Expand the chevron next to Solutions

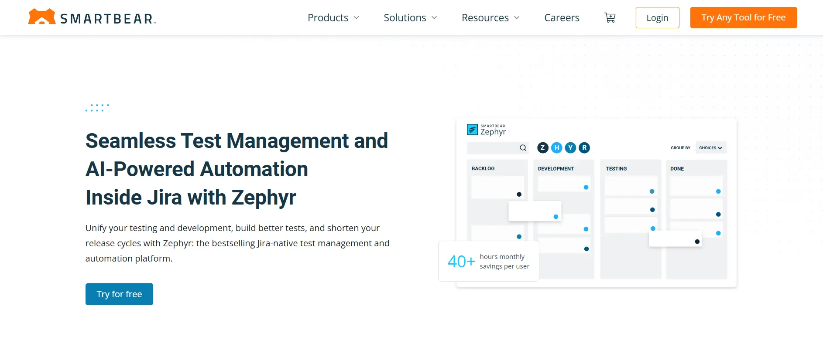[x=434, y=18]
